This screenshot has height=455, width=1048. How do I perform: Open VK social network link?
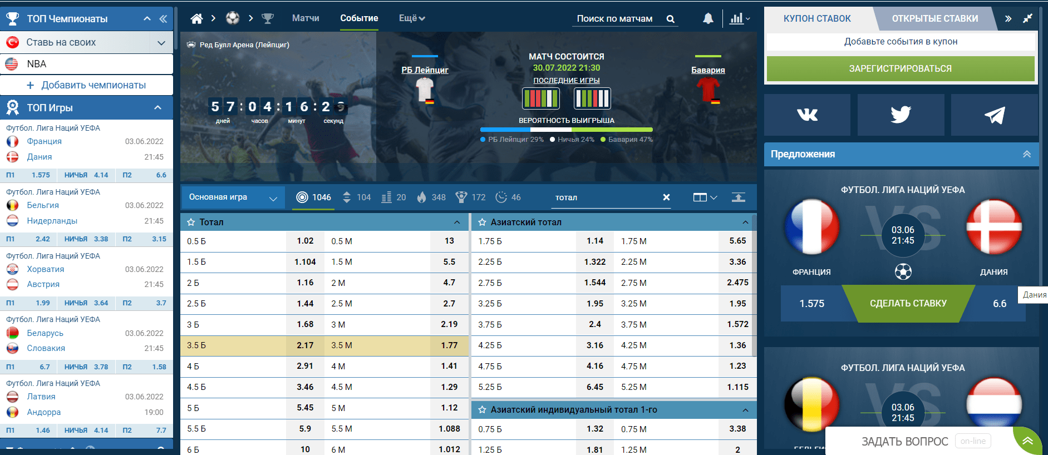807,115
